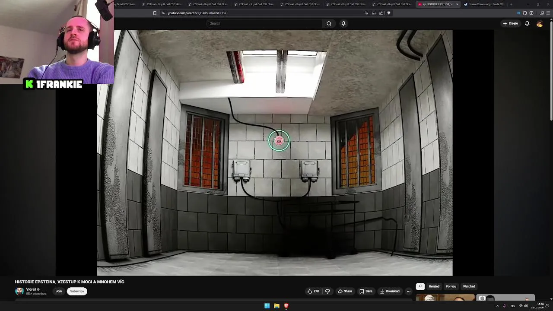
Task: Switch input language via CES indicator
Action: click(x=513, y=306)
